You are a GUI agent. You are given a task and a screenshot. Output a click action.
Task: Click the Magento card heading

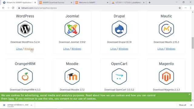pyautogui.click(x=166, y=64)
